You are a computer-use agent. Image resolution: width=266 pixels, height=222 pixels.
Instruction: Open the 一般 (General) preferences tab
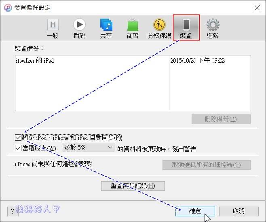(53, 29)
